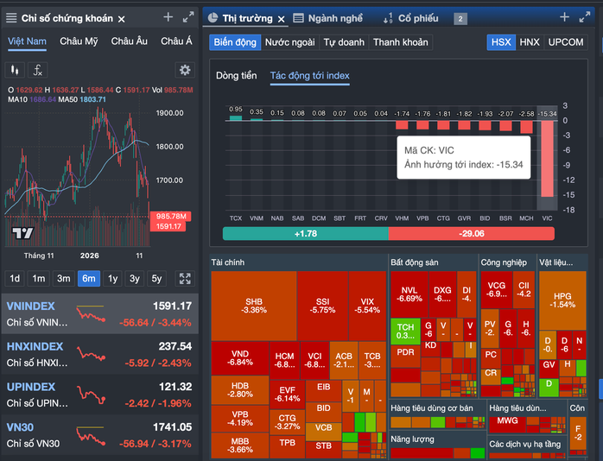Open the tab overflow counter showing 2
The width and height of the screenshot is (603, 461).
click(460, 19)
